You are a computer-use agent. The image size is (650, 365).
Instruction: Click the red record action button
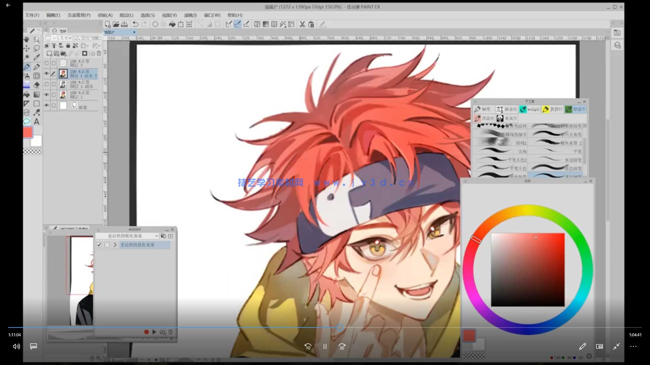(146, 332)
